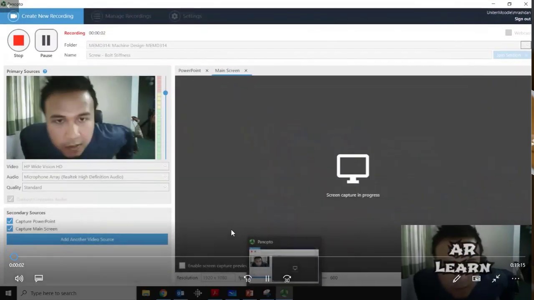Go back with the top-left arrow
Image resolution: width=534 pixels, height=300 pixels.
[x=8, y=5]
